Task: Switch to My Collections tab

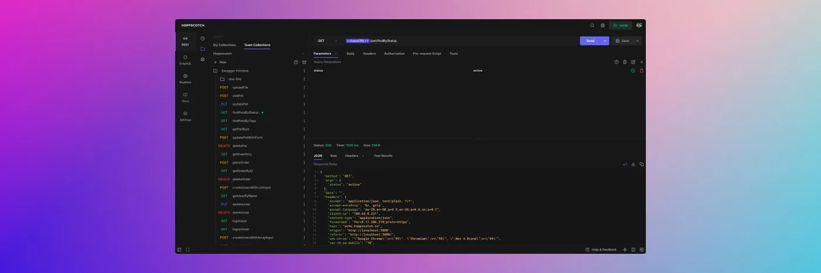Action: click(x=225, y=45)
